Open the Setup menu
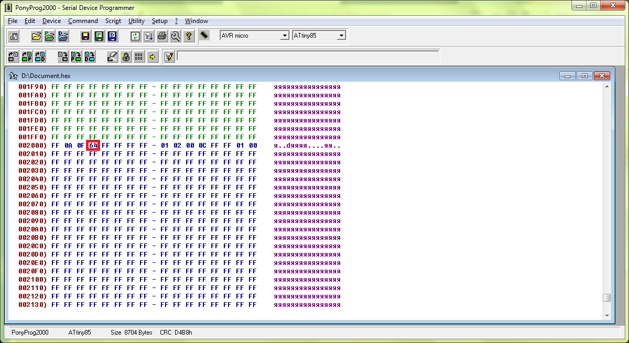This screenshot has width=629, height=343. click(x=159, y=21)
